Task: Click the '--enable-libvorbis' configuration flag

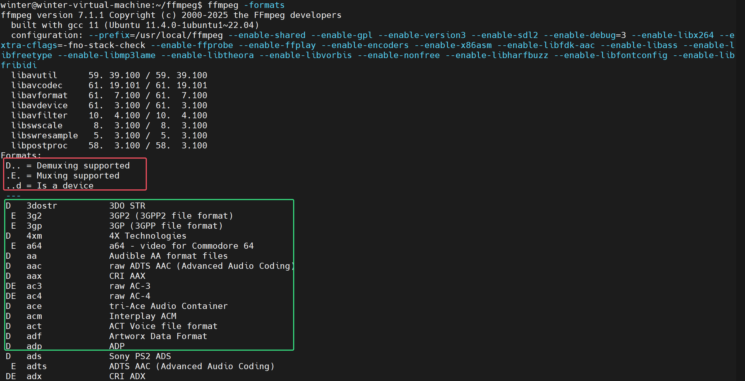Action: tap(306, 55)
